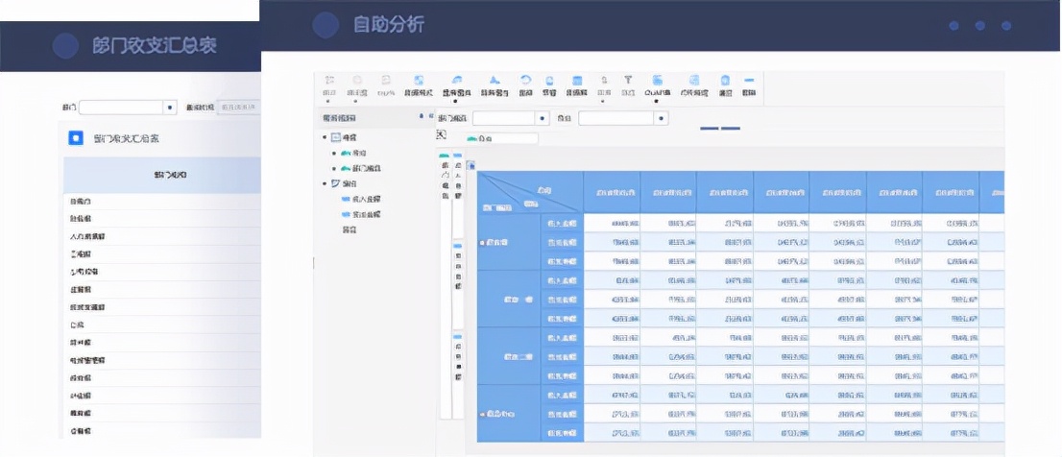Viewport: 1062px width, 457px height.
Task: Click the square icon beside 部门收支汇总表 report title
Action: point(76,138)
